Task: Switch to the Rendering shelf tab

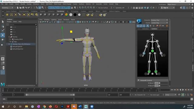Action: [61, 11]
